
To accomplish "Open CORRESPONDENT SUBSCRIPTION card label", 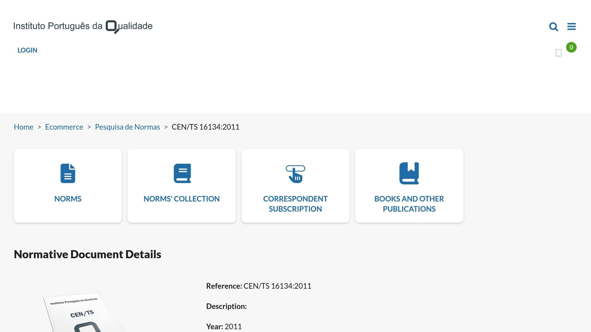I will point(295,204).
